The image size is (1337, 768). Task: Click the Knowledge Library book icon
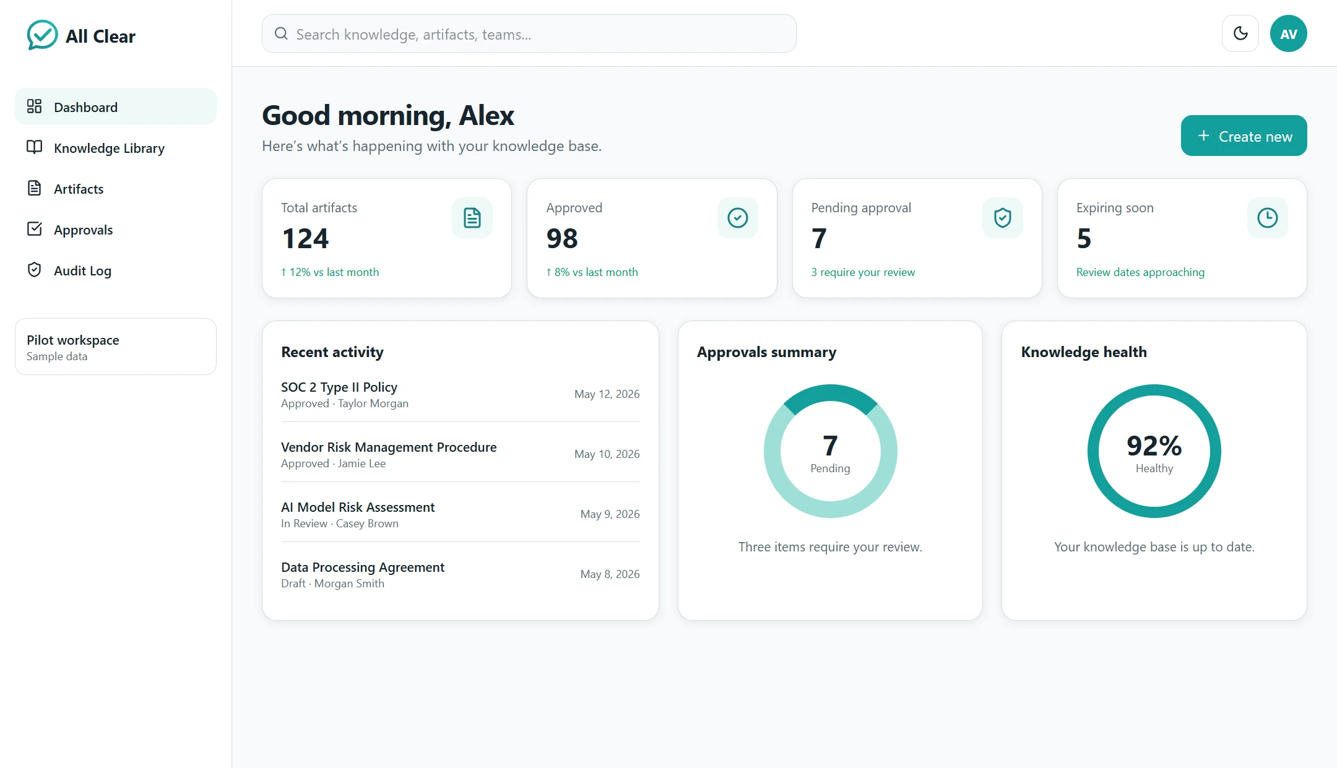pyautogui.click(x=35, y=147)
